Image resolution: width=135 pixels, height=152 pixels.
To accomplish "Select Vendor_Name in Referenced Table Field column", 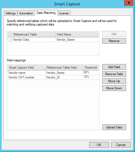I will click(x=64, y=73).
